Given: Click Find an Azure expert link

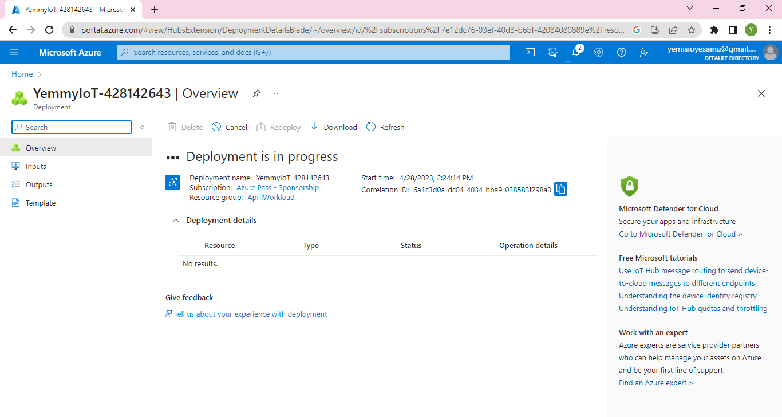Looking at the screenshot, I should click(x=656, y=383).
